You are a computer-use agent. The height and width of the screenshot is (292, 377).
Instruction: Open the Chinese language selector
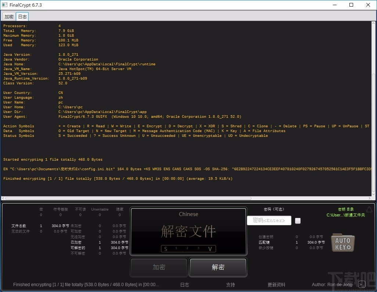tap(188, 214)
